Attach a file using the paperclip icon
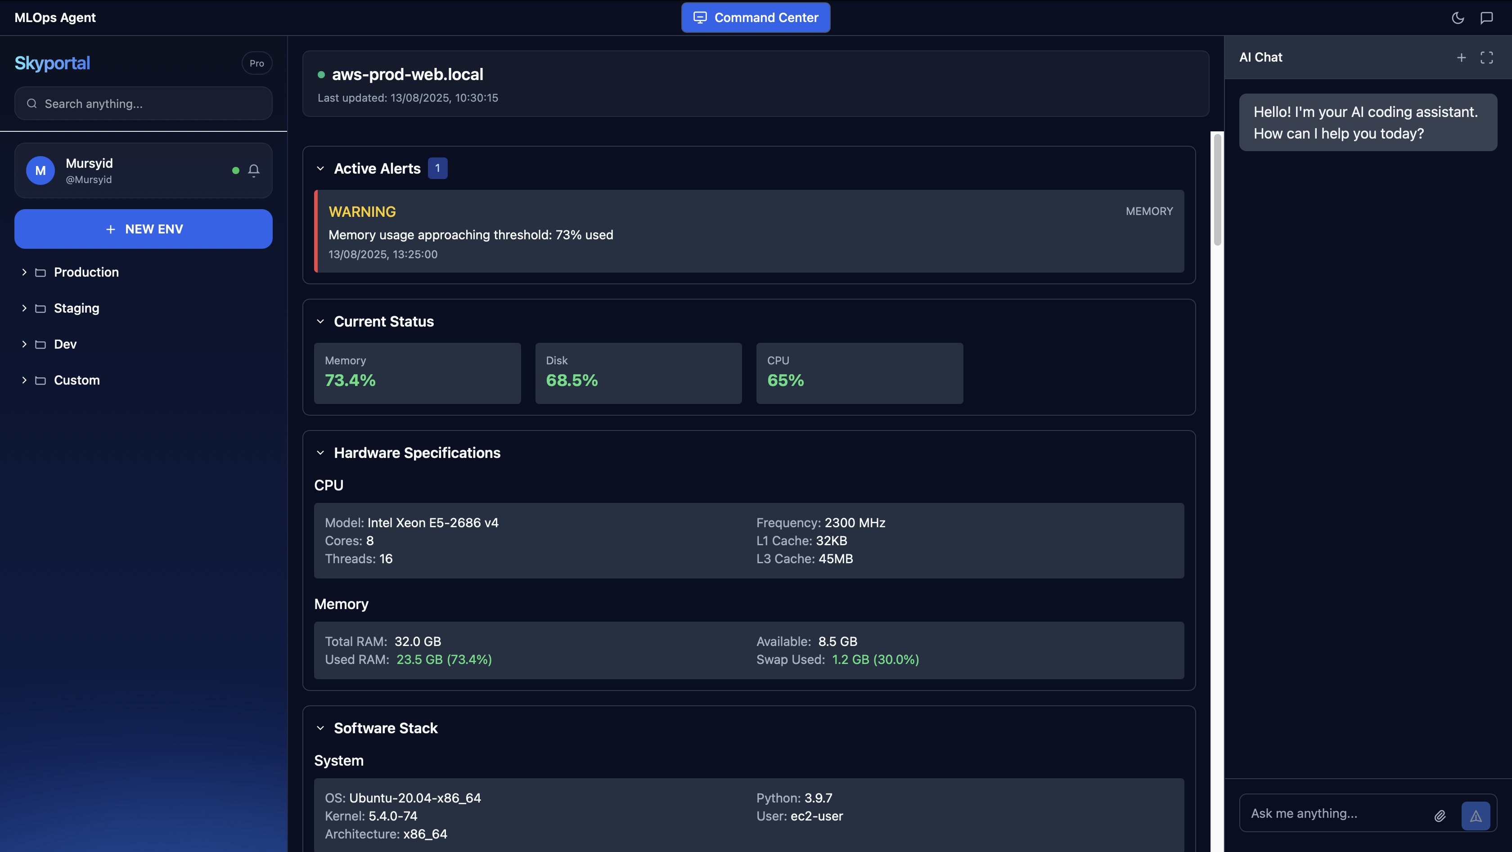The image size is (1512, 852). pos(1440,816)
